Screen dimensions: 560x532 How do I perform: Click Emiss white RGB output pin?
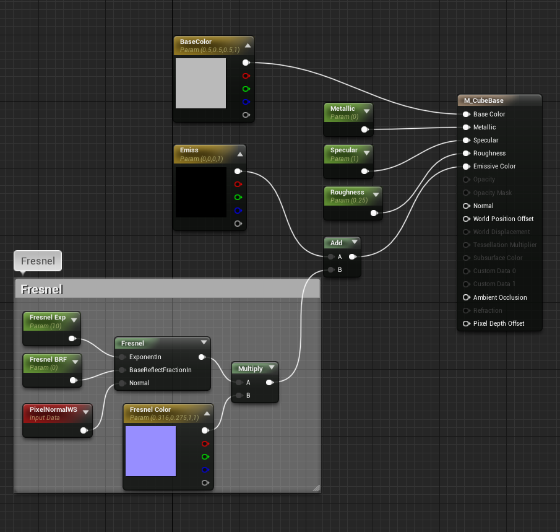tap(238, 172)
